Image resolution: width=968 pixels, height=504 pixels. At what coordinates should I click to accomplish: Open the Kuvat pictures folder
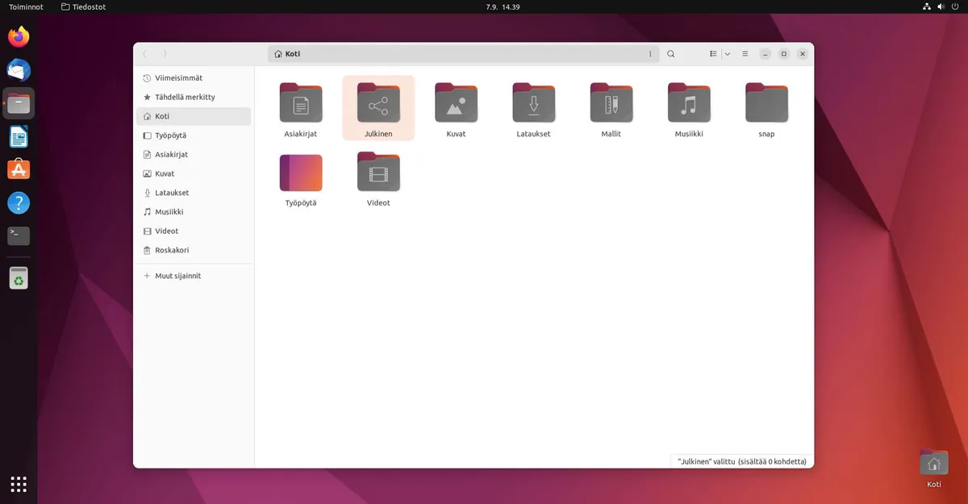456,102
